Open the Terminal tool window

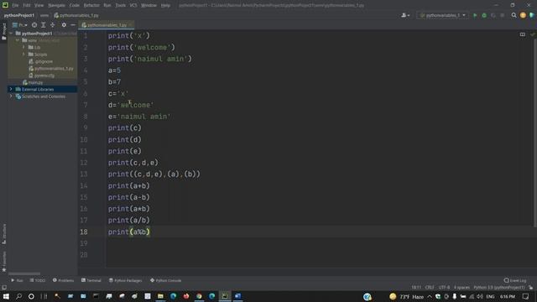91,280
